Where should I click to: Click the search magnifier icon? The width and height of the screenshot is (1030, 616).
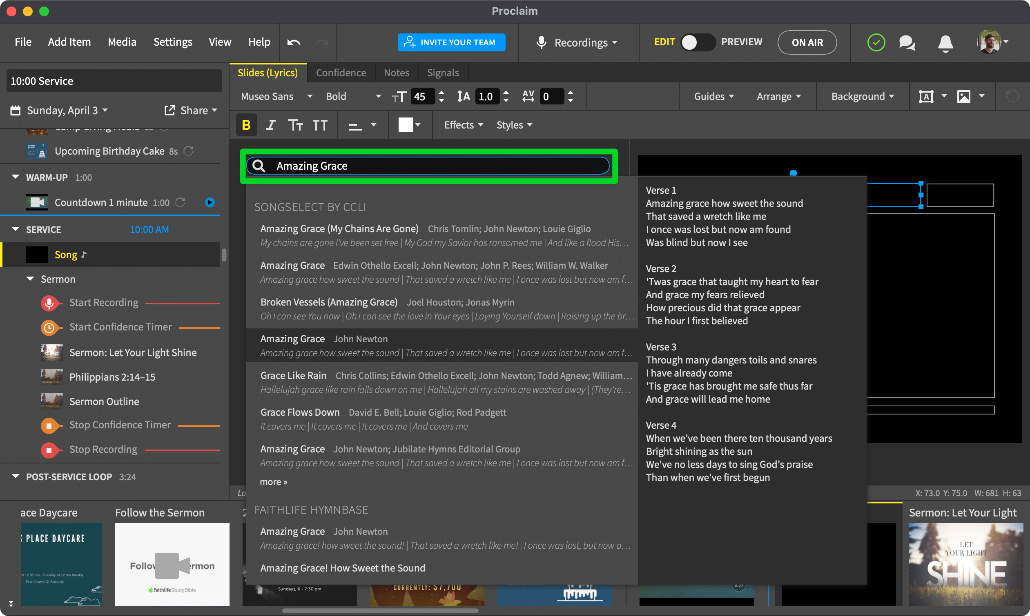(x=259, y=166)
